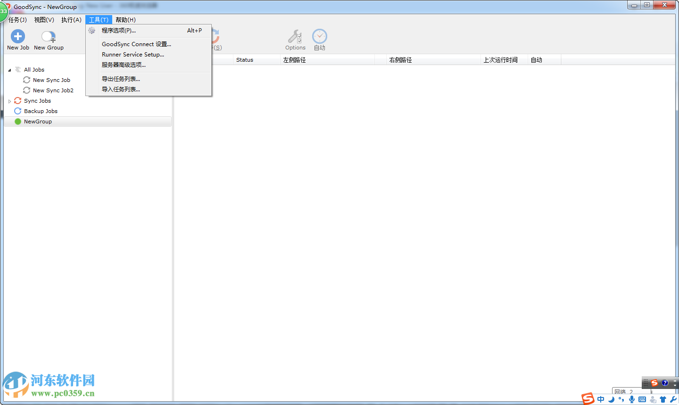Click the blue help question mark icon
The image size is (679, 405).
tap(665, 383)
